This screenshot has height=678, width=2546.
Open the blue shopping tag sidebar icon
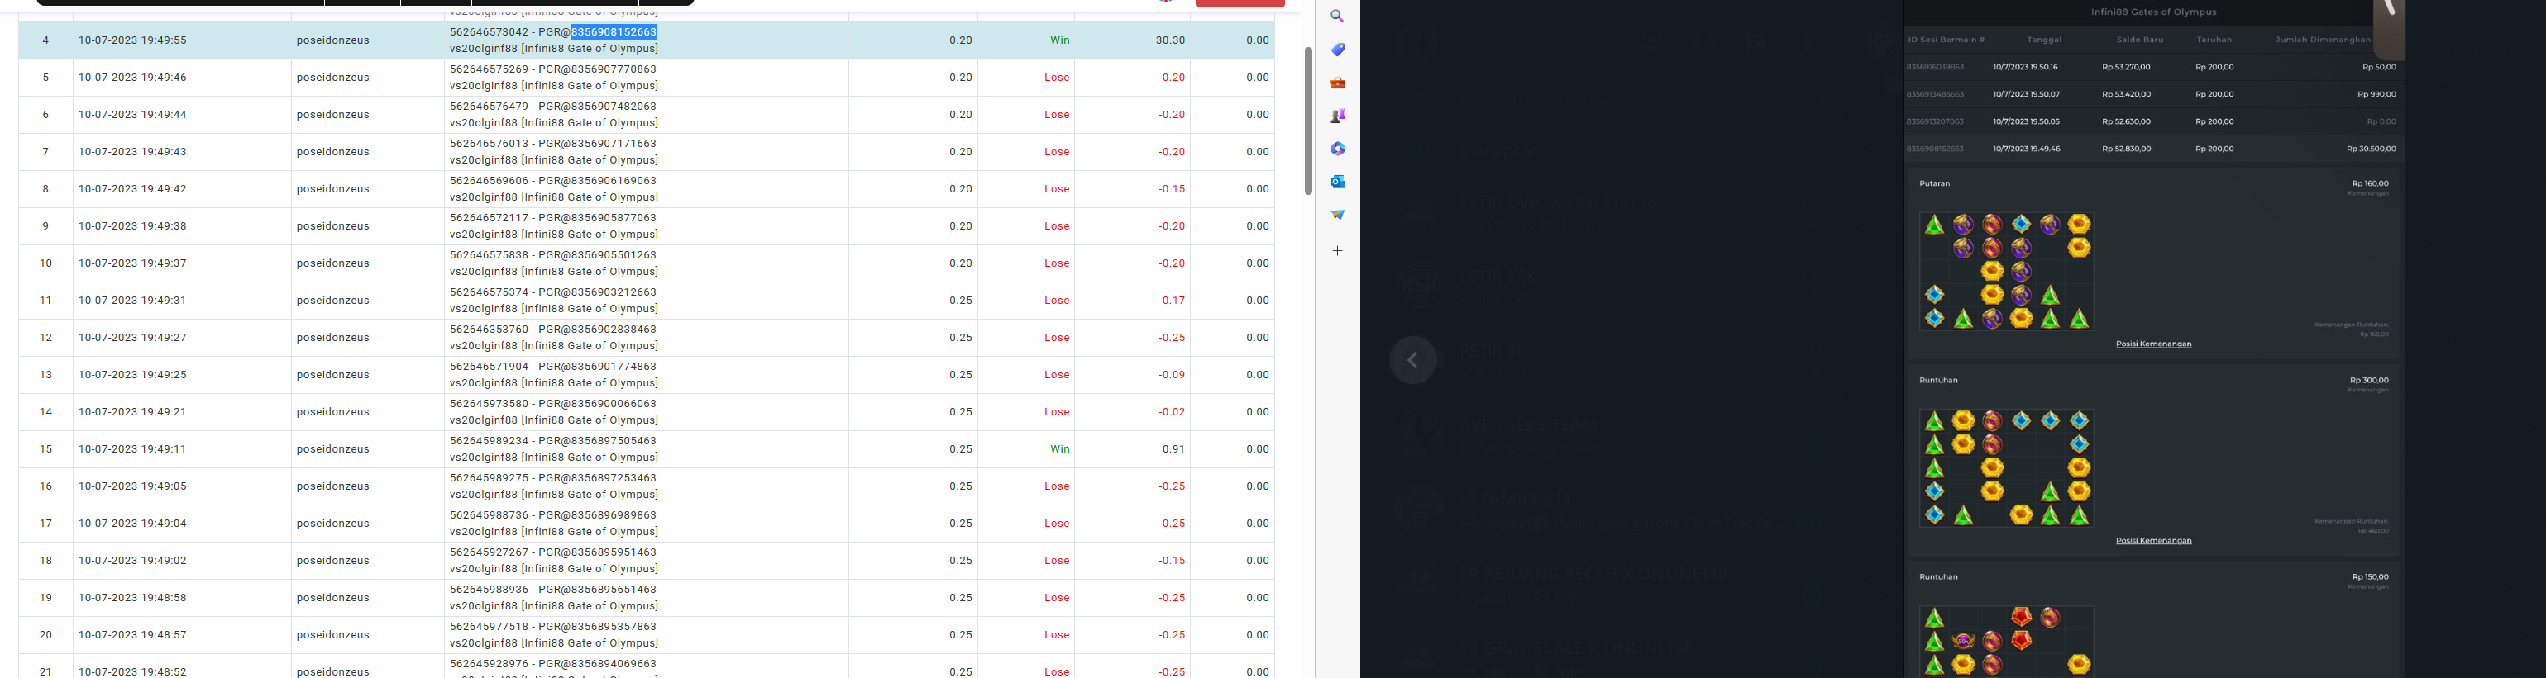(x=1337, y=50)
